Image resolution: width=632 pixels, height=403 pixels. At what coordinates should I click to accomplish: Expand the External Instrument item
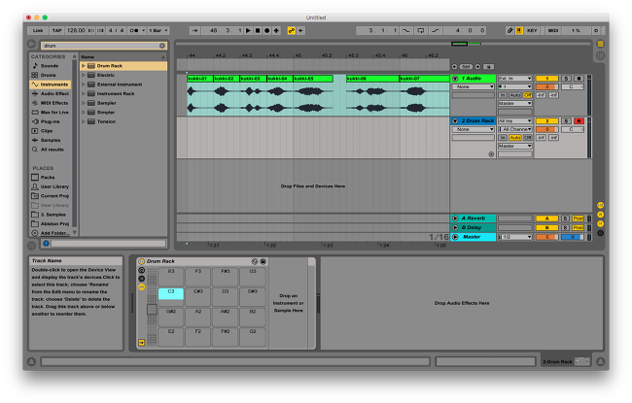[84, 84]
